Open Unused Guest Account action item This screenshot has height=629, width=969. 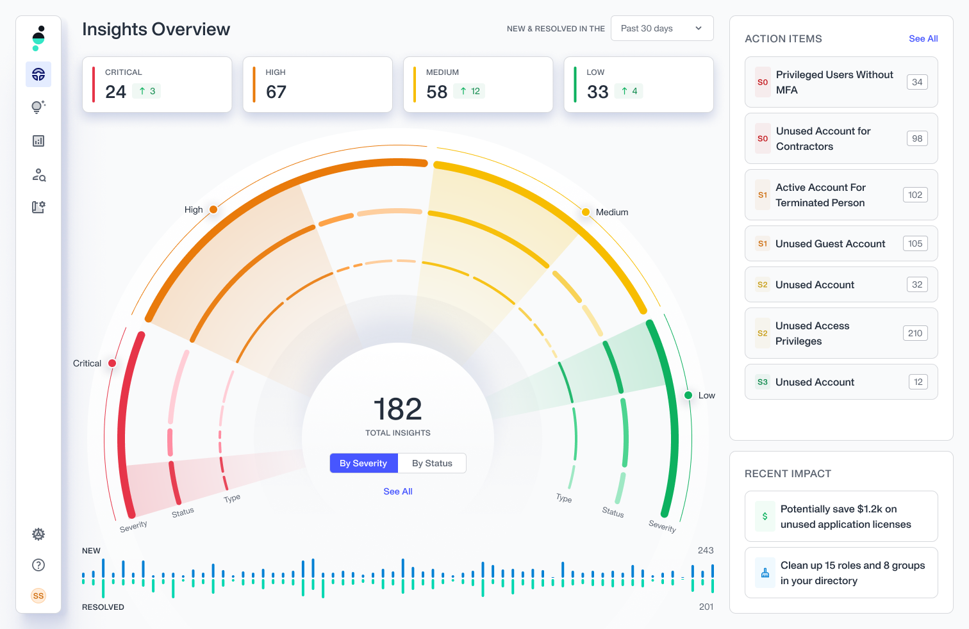pyautogui.click(x=841, y=243)
